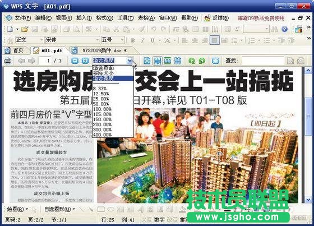Go to previous page arrow
The width and height of the screenshot is (314, 226).
(x=21, y=61)
